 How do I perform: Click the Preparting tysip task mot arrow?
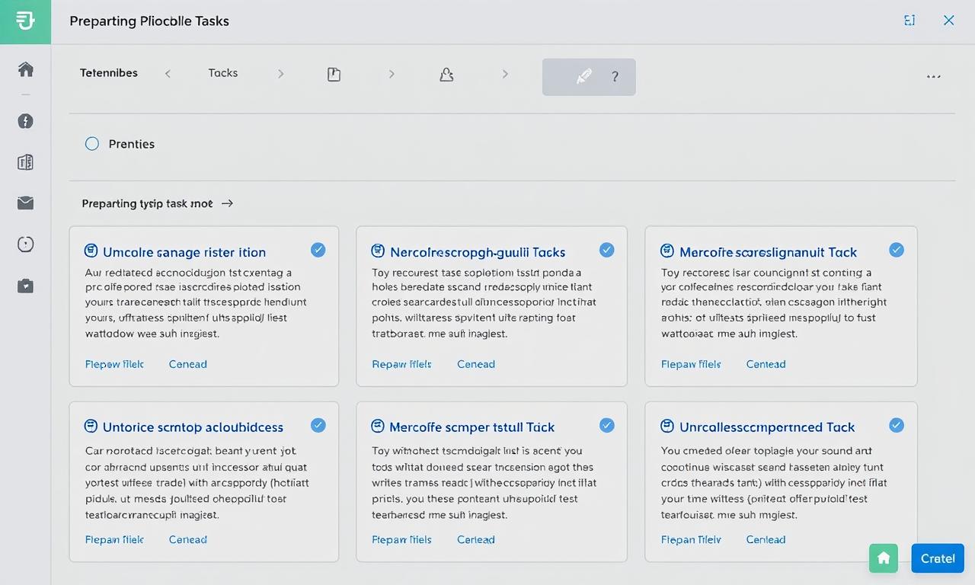coord(227,203)
